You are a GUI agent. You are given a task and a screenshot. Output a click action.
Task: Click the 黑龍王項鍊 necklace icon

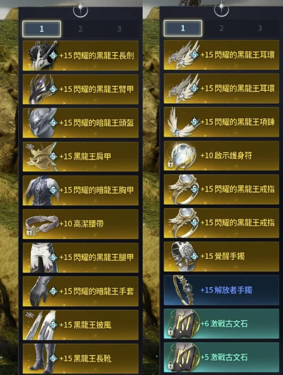click(x=181, y=122)
